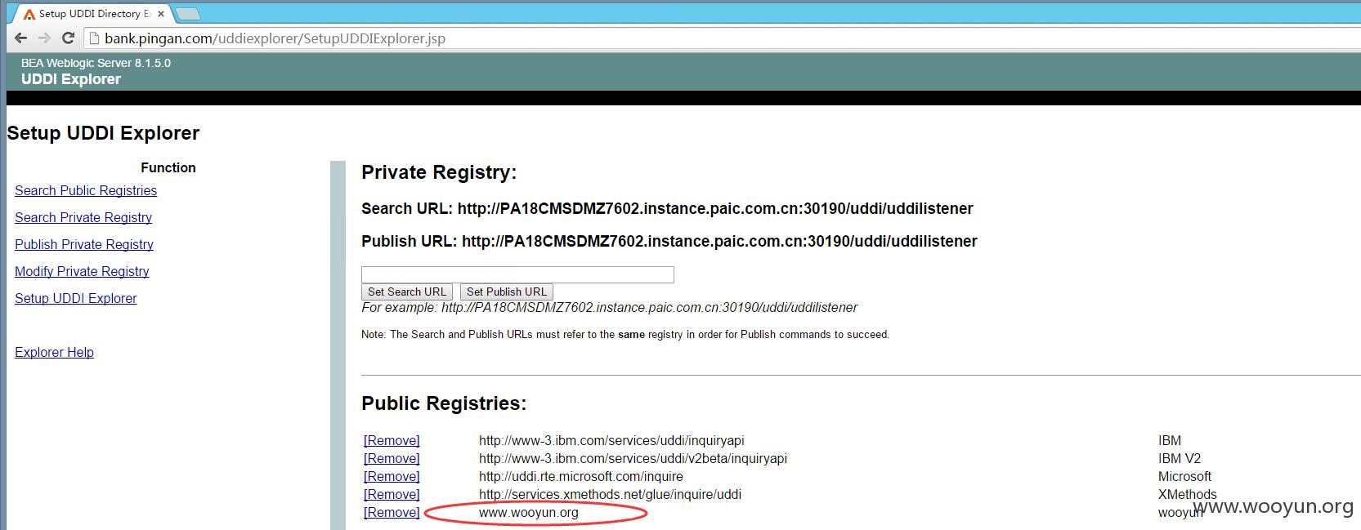Image resolution: width=1361 pixels, height=530 pixels.
Task: Remove the Microsoft uddi.rte registry
Action: (392, 476)
